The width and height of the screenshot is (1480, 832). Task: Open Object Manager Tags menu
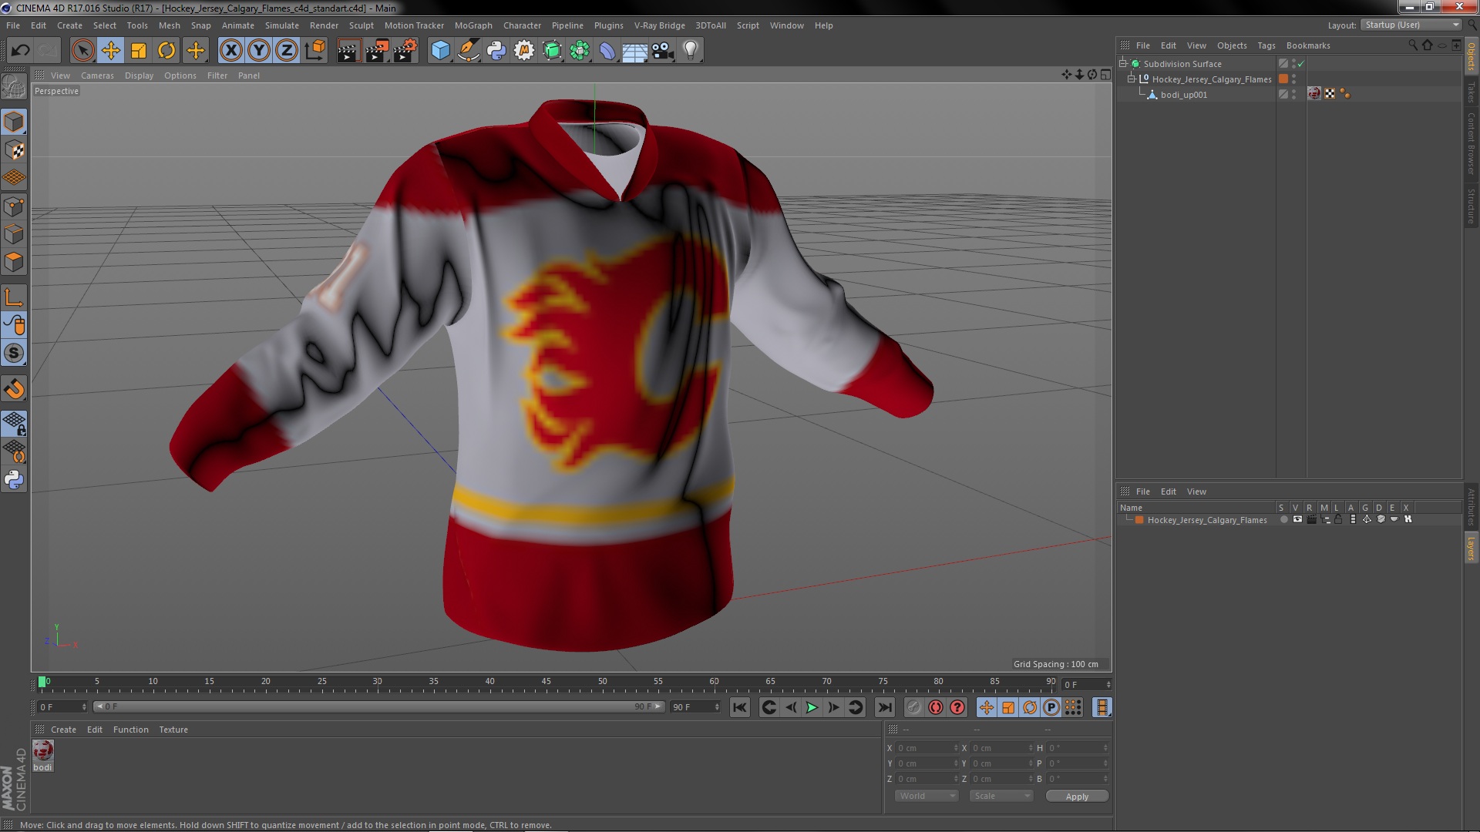tap(1266, 45)
